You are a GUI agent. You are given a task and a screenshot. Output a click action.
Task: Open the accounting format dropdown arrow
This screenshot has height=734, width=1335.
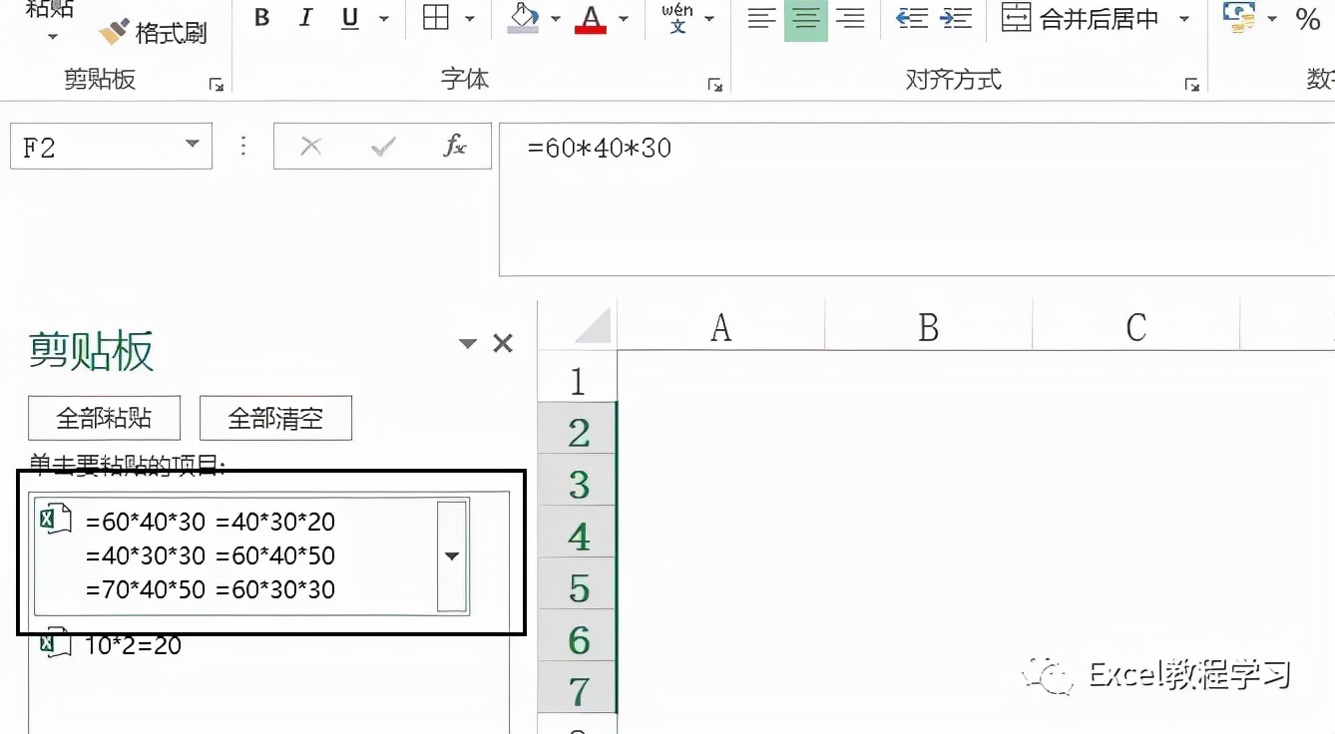(1272, 19)
